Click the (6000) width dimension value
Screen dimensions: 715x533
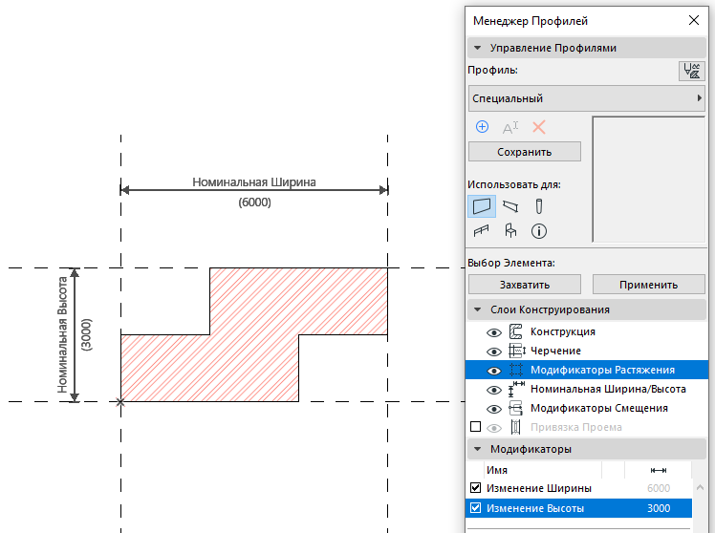254,203
